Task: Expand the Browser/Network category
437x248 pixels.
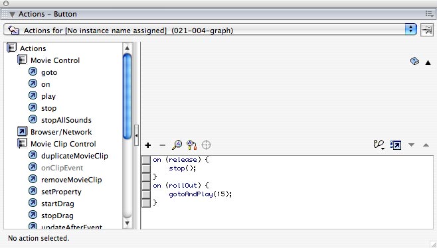Action: tap(22, 131)
